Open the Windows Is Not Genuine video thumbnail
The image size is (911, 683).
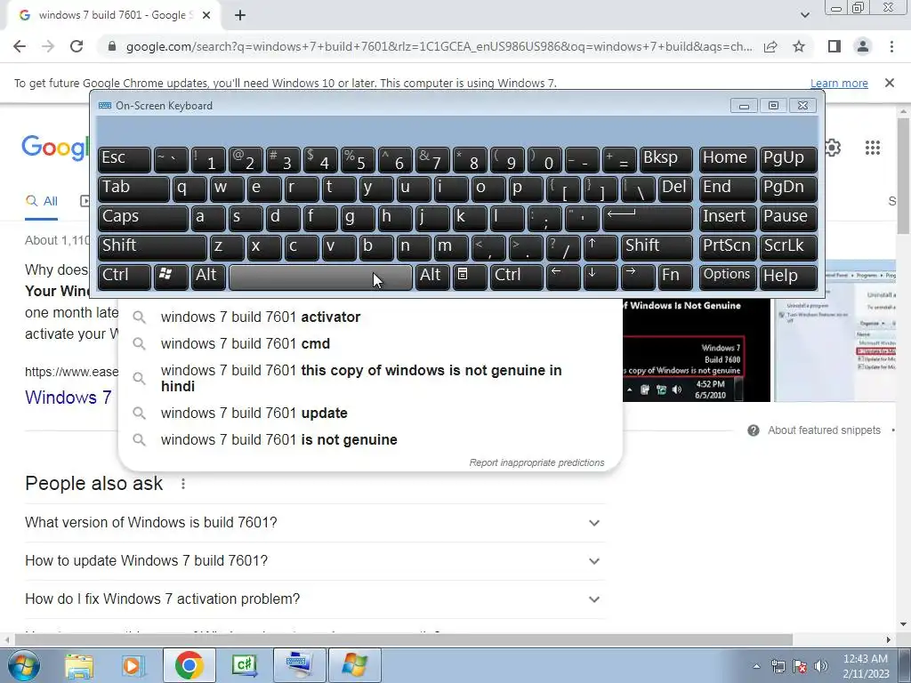pyautogui.click(x=696, y=350)
